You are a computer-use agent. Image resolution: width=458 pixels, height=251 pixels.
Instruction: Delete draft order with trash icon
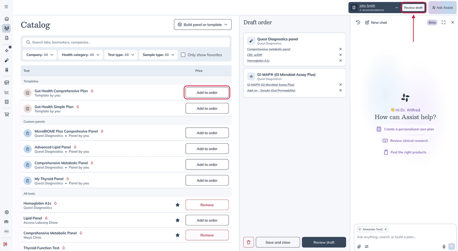pos(249,242)
